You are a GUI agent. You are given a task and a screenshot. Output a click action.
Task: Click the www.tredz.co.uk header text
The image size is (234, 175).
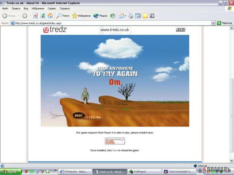pyautogui.click(x=114, y=30)
